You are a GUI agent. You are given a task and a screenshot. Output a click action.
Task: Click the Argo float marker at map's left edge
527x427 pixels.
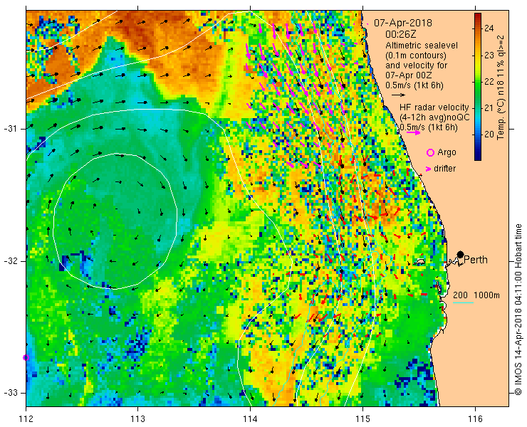point(26,357)
